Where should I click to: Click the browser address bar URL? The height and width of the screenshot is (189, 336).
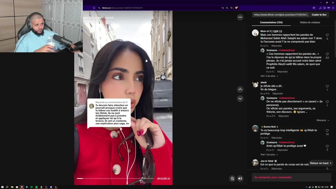click(122, 8)
